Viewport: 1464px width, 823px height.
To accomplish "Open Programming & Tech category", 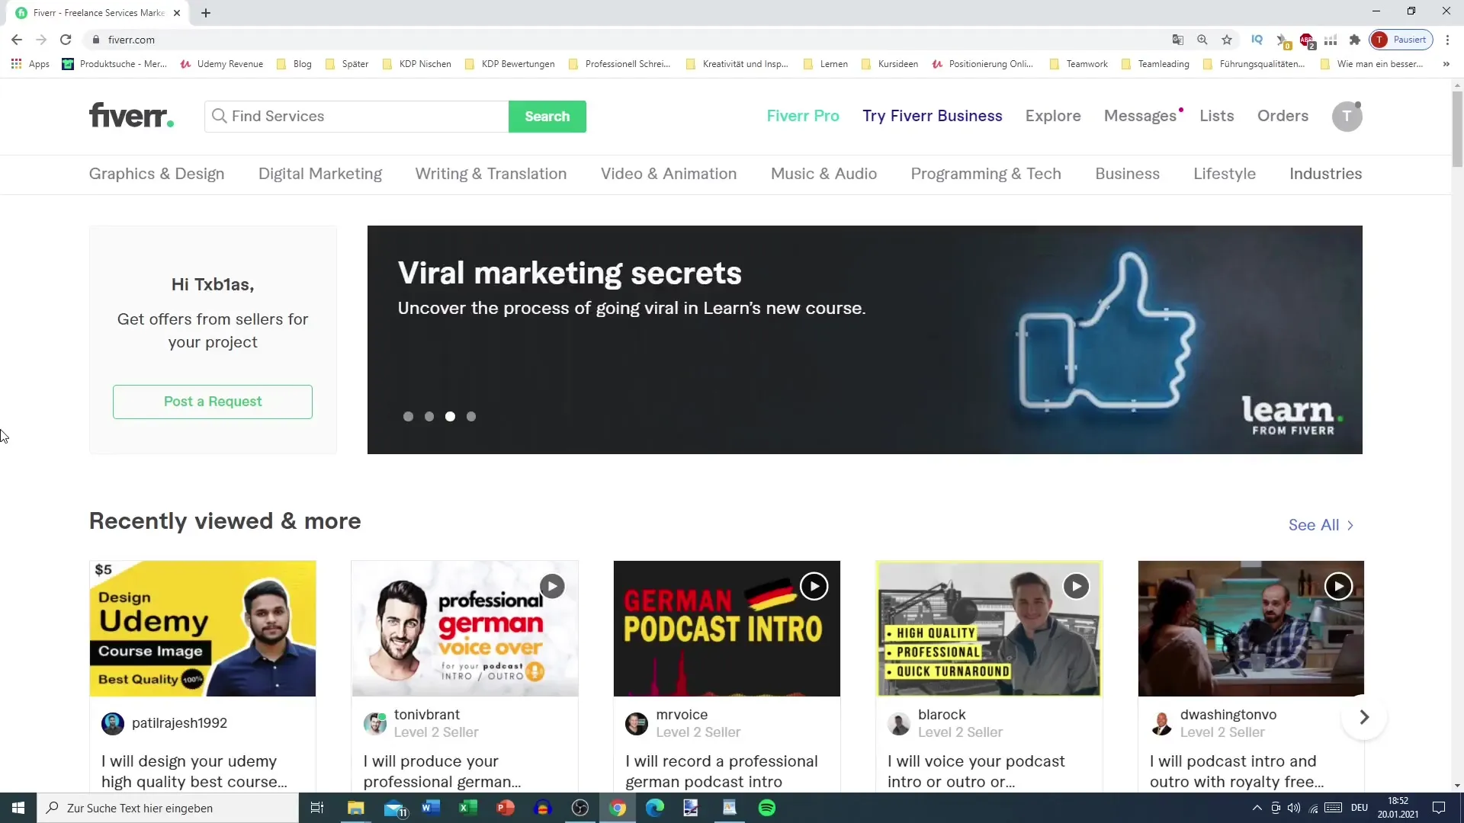I will tap(986, 174).
